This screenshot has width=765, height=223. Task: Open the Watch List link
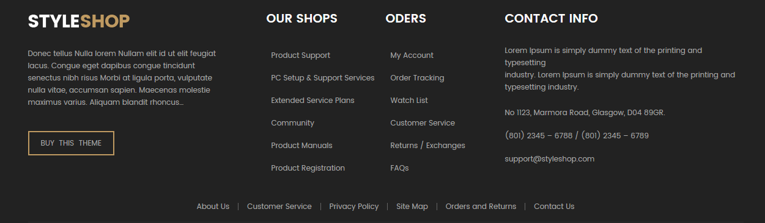[x=409, y=101]
